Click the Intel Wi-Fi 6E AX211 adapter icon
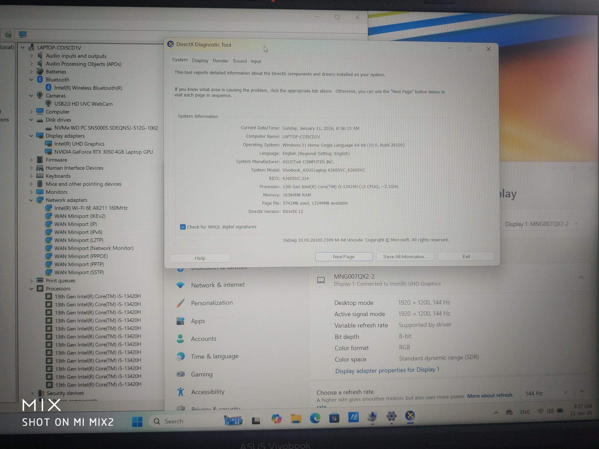 pyautogui.click(x=48, y=208)
